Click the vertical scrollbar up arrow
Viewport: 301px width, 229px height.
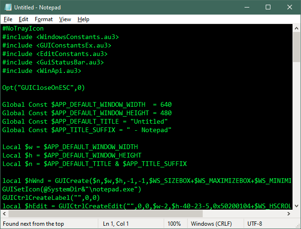click(x=296, y=28)
